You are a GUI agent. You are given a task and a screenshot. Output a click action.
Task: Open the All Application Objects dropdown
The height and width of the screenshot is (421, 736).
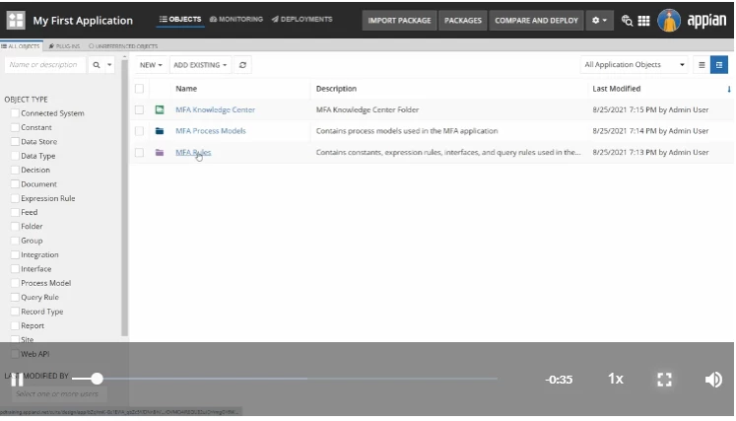tap(635, 65)
